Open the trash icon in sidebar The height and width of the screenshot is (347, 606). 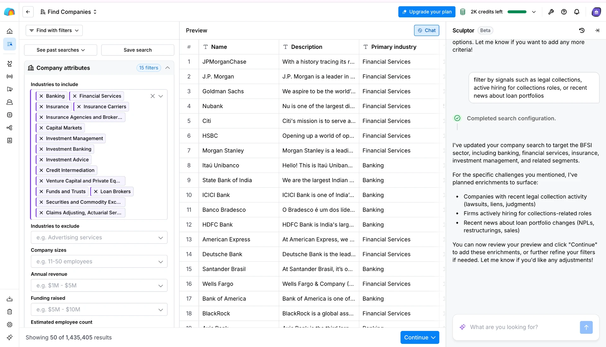click(10, 312)
